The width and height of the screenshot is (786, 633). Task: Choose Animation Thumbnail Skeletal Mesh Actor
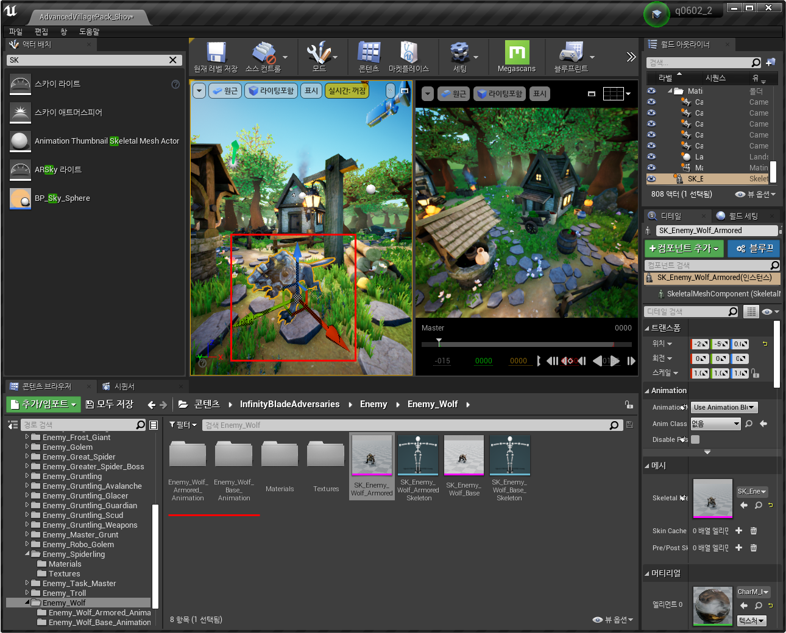pos(94,141)
